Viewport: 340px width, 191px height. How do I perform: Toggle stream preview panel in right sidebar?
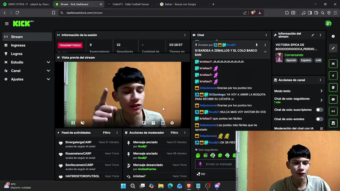333,64
